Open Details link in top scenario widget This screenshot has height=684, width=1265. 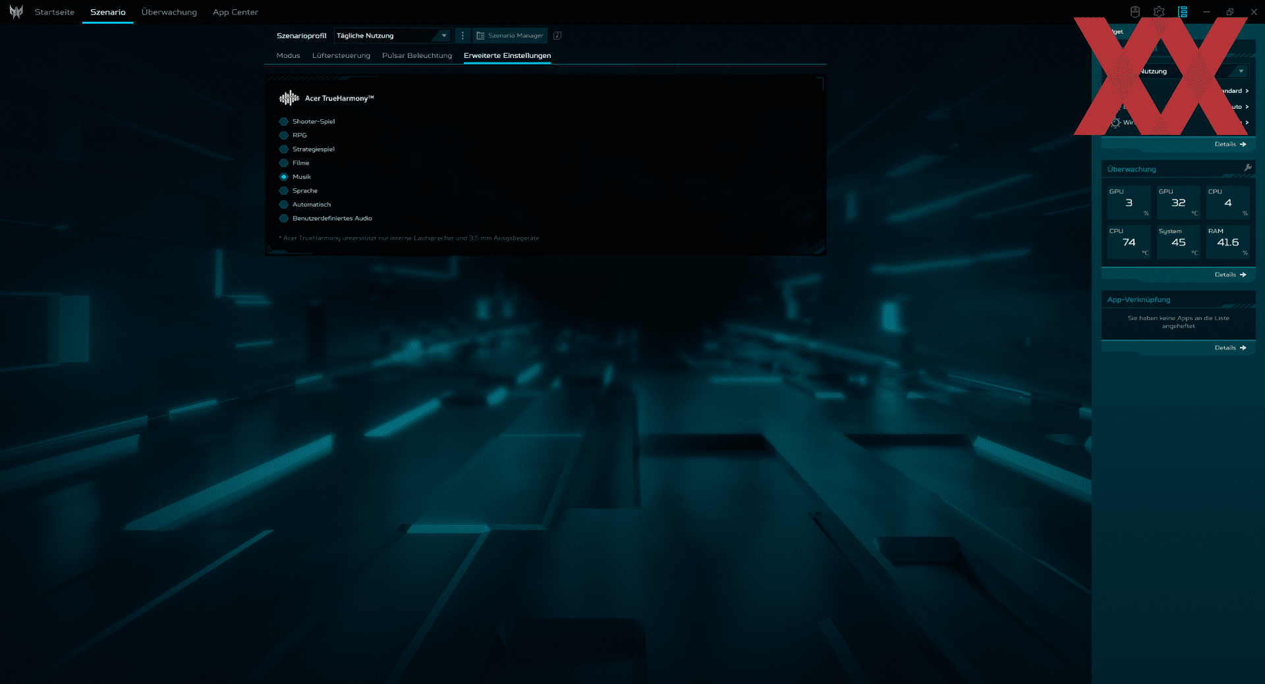click(x=1230, y=144)
